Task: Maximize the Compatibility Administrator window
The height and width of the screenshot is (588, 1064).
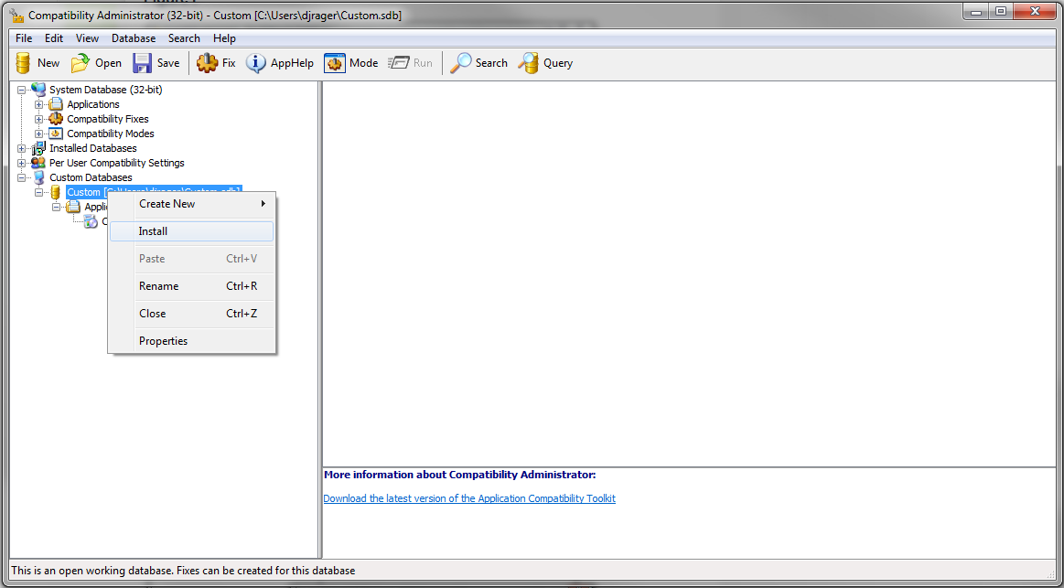Action: [x=1000, y=12]
